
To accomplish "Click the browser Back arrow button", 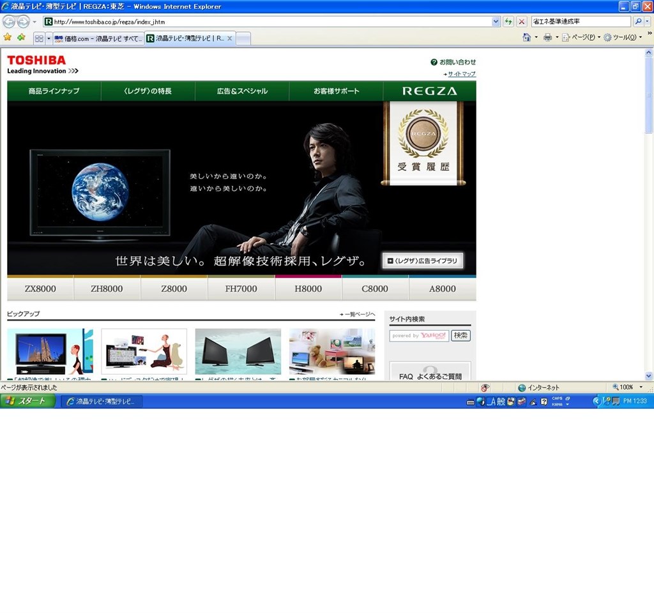I will coord(9,21).
